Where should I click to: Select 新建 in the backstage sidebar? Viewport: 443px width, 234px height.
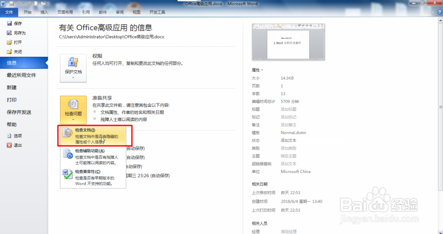point(12,88)
